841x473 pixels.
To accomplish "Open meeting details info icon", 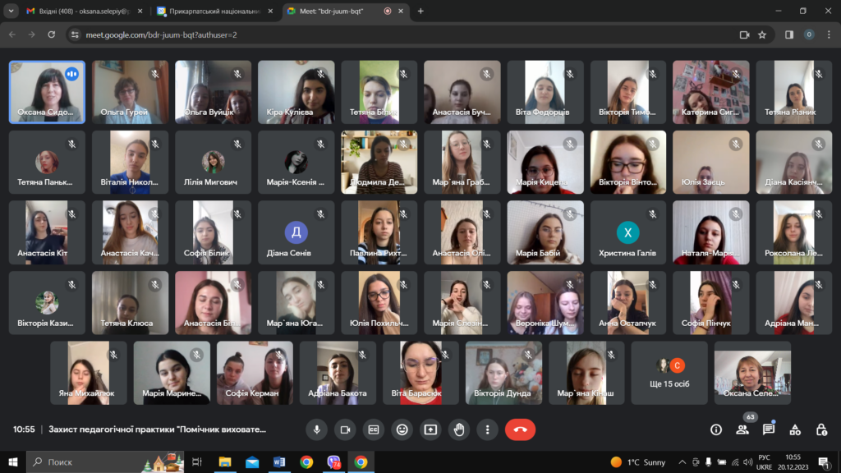I will tap(716, 429).
